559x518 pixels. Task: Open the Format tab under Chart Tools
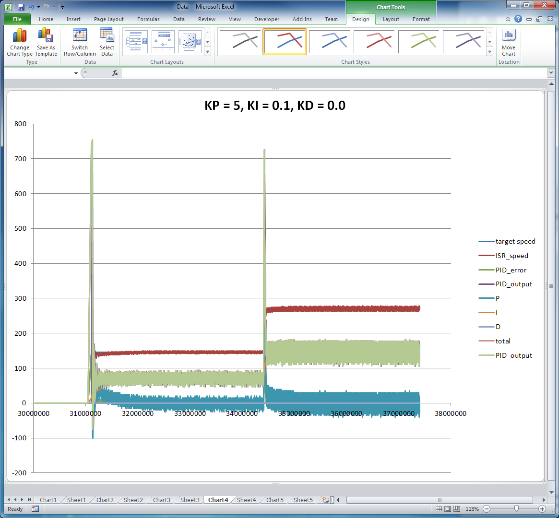pos(421,19)
